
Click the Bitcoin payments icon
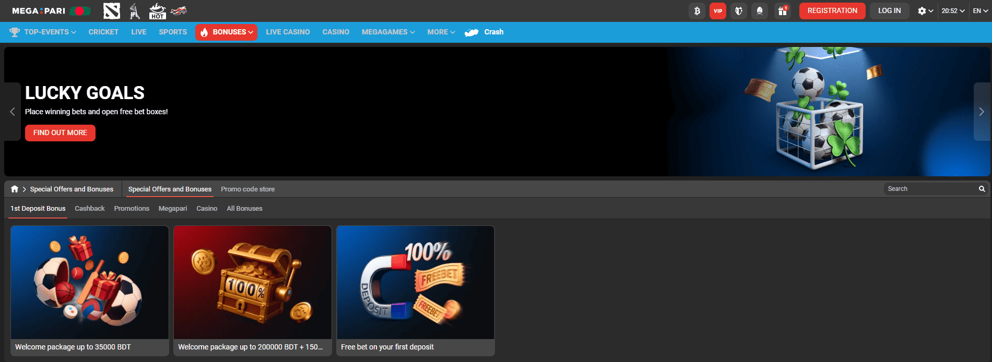click(697, 11)
